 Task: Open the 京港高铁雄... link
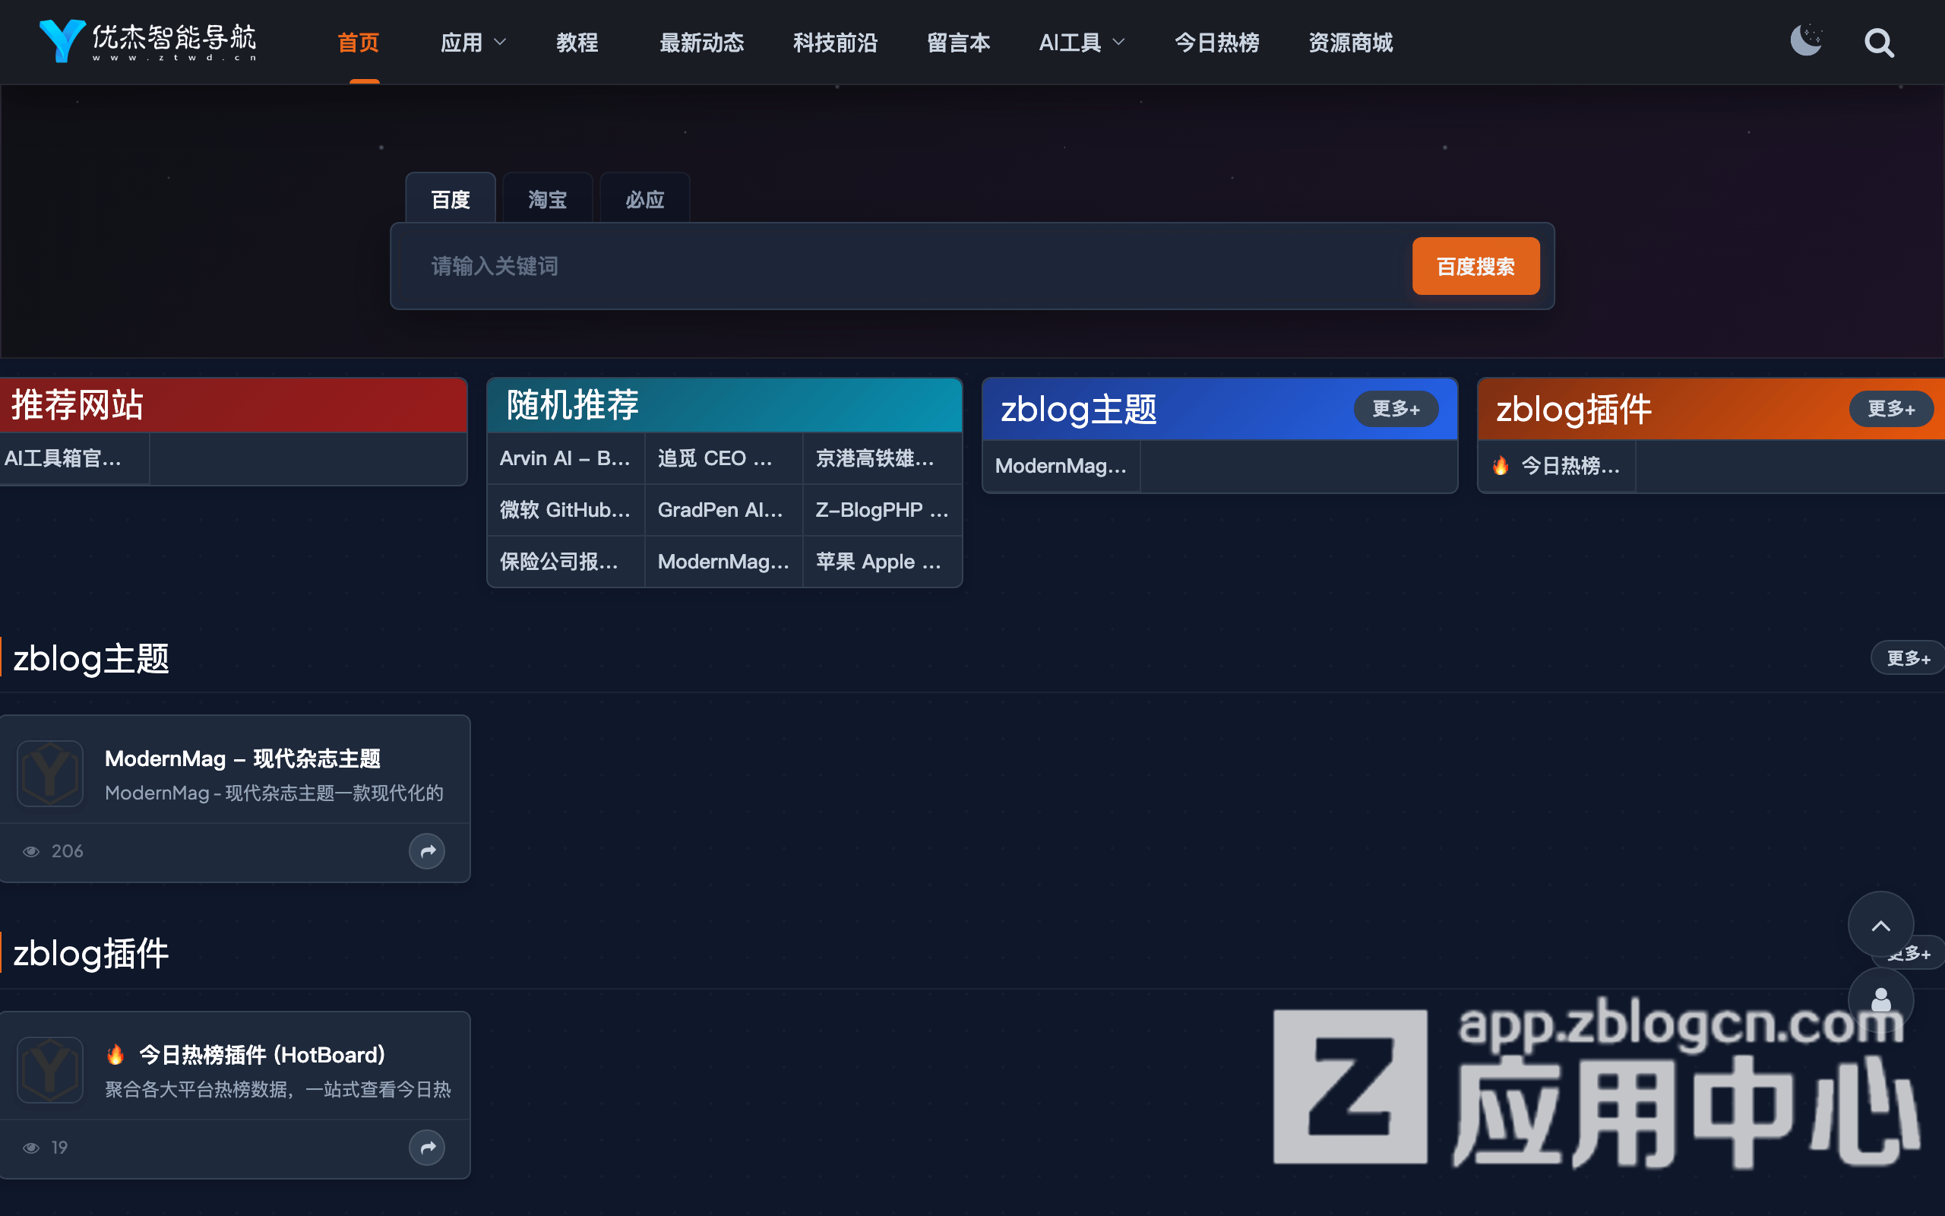[874, 458]
